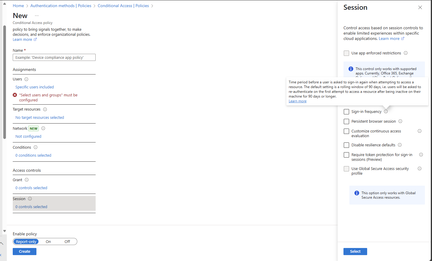Click the Sign-in frequency info icon
432x261 pixels.
click(x=386, y=111)
